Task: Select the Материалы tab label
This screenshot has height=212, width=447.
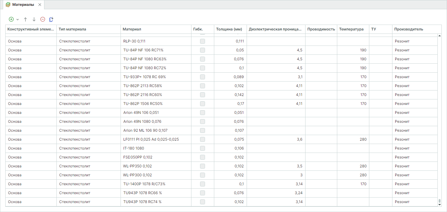Action: (x=23, y=5)
